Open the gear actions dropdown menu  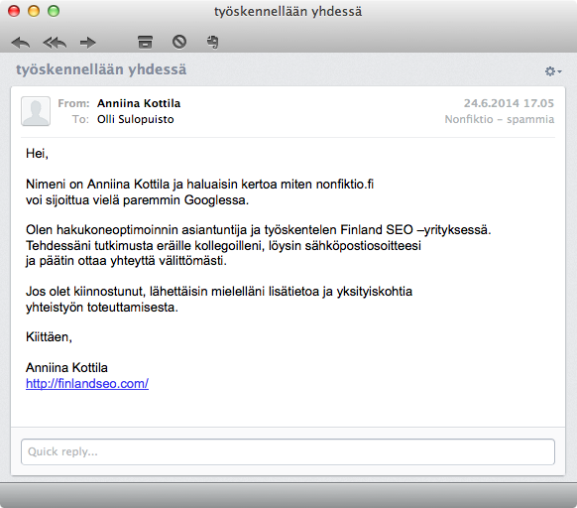pyautogui.click(x=553, y=71)
